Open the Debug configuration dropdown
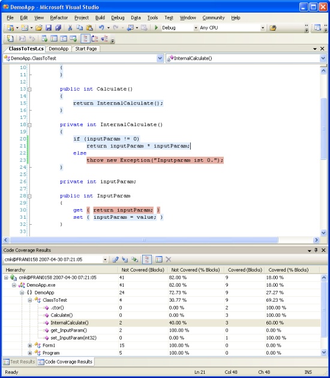This screenshot has width=330, height=378. pos(196,28)
